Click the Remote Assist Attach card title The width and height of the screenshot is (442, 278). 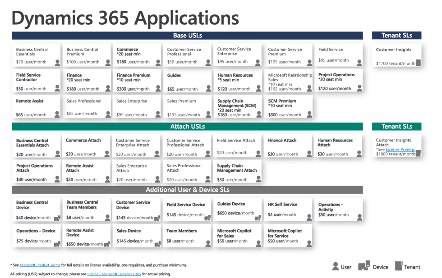click(80, 168)
